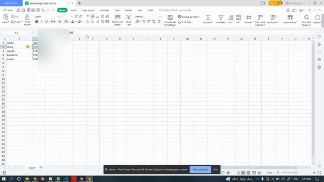Viewport: 324px width, 182px height.
Task: Switch to the Page Layout tab
Action: pyautogui.click(x=88, y=10)
